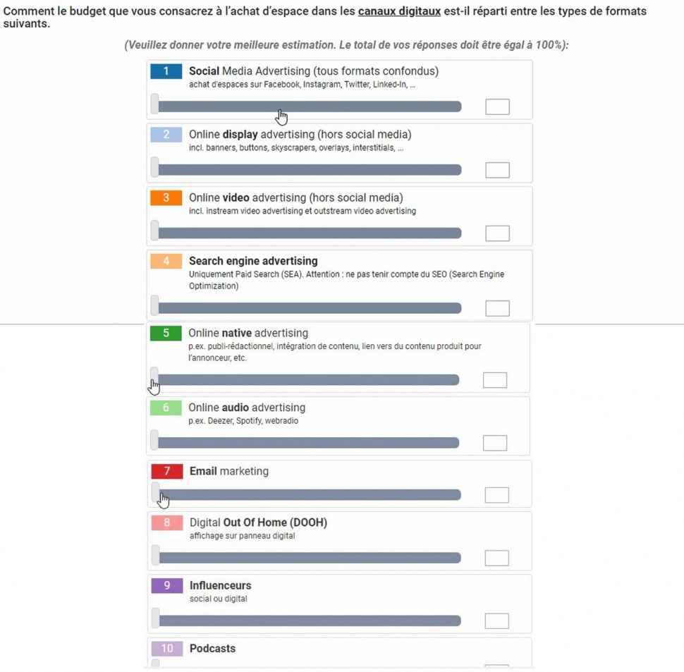This screenshot has width=684, height=672.
Task: Click the red number 7 badge
Action: point(167,471)
